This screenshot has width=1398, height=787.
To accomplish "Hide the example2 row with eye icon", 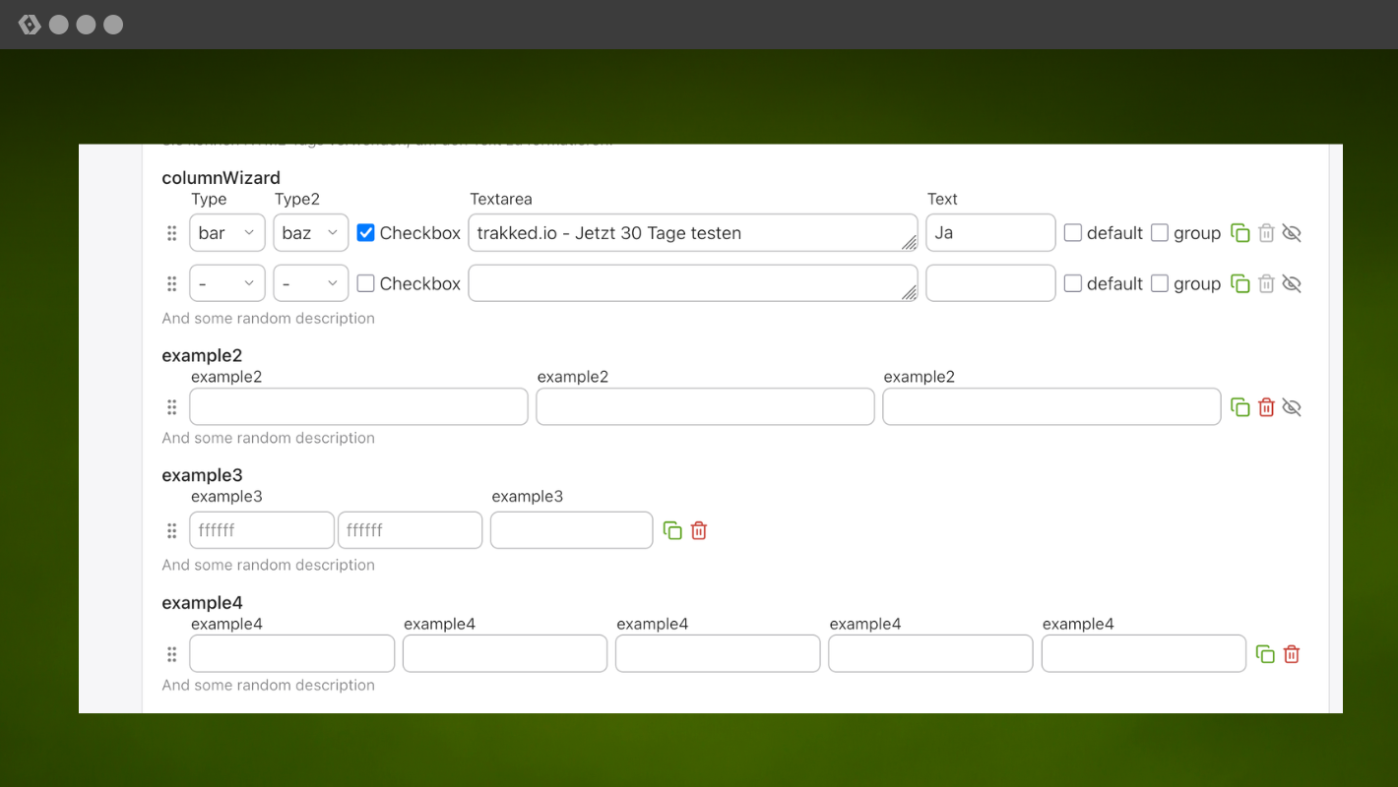I will (x=1292, y=407).
